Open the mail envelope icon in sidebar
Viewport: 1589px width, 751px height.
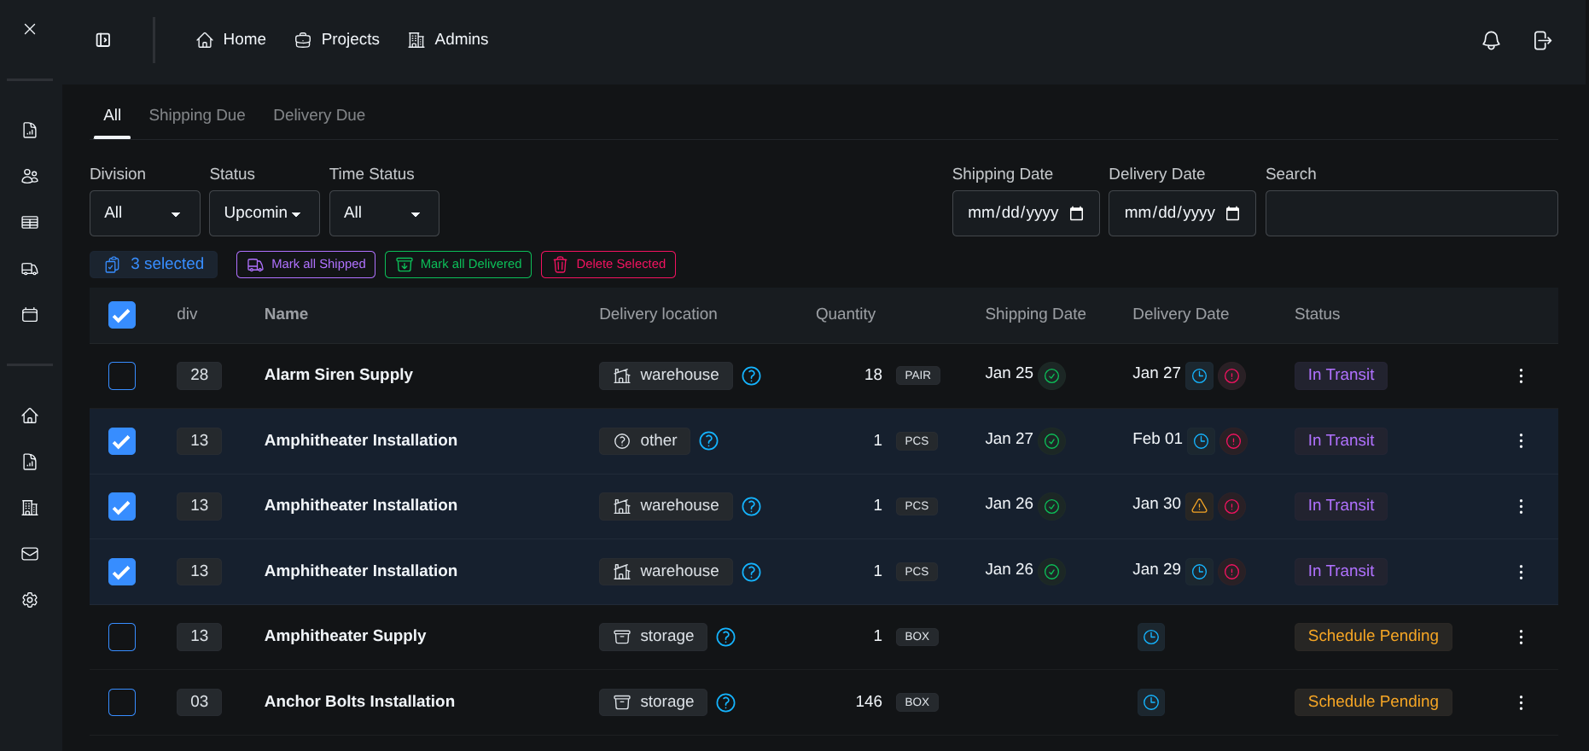[x=30, y=554]
